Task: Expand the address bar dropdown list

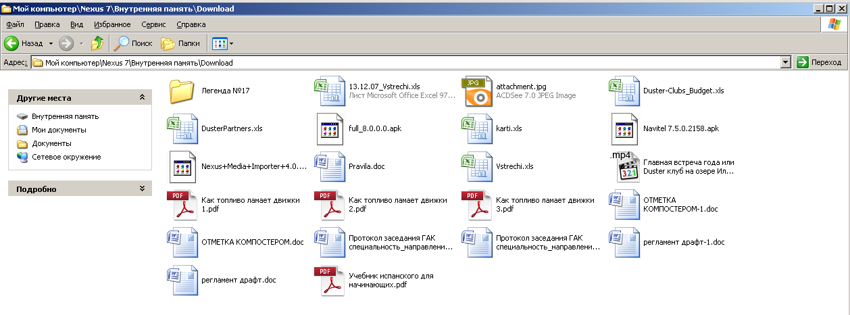Action: pos(785,63)
